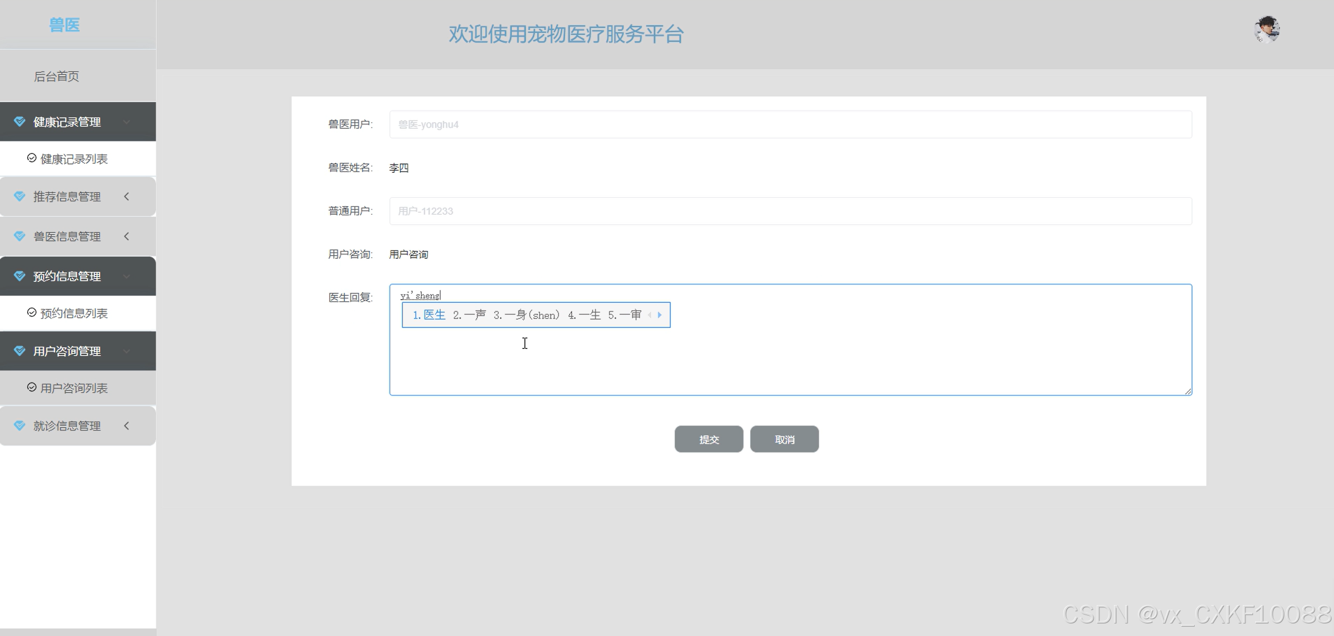Screen dimensions: 1334x636
Task: Choose IME candidate 1. 医生
Action: point(429,315)
